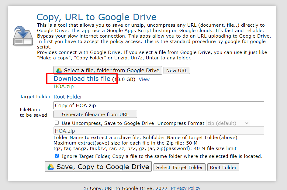Open the Privacy Policy link
This screenshot has width=287, height=190.
[185, 188]
